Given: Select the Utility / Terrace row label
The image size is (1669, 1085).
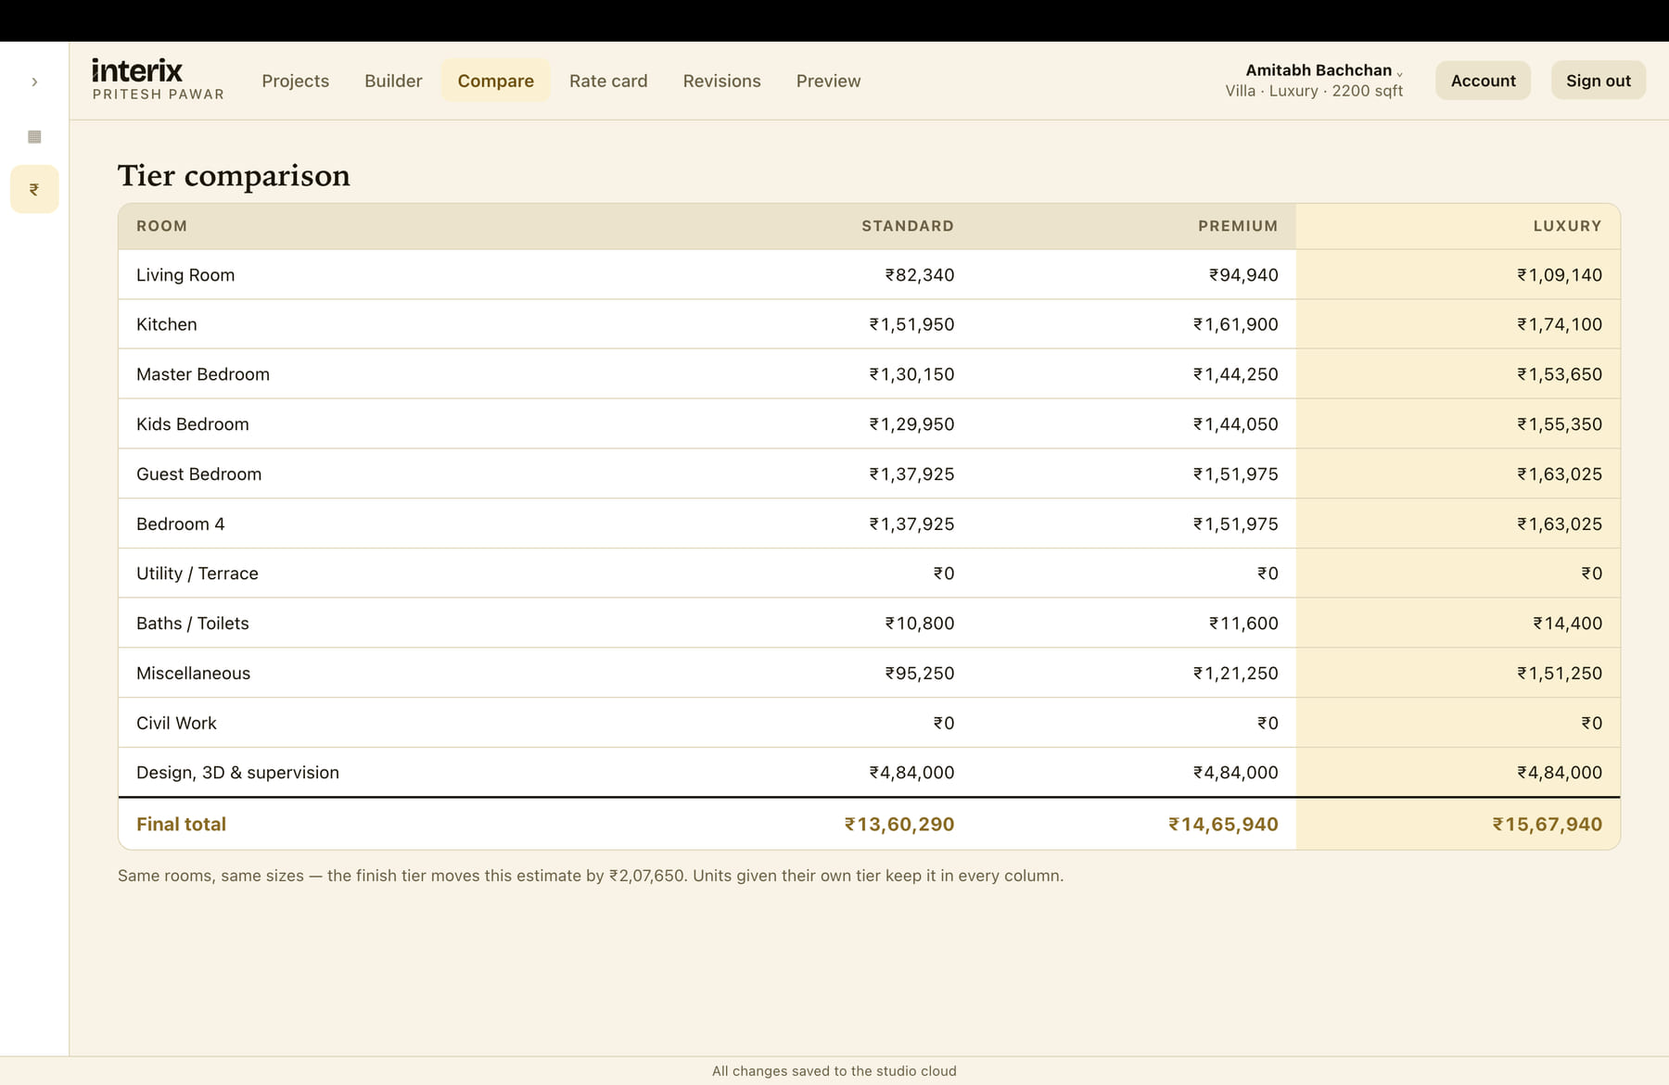Looking at the screenshot, I should click(197, 574).
